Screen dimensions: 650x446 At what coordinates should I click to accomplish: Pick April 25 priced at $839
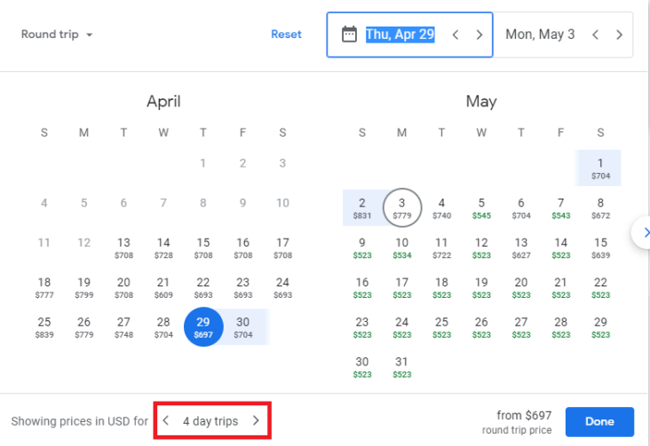(x=44, y=327)
